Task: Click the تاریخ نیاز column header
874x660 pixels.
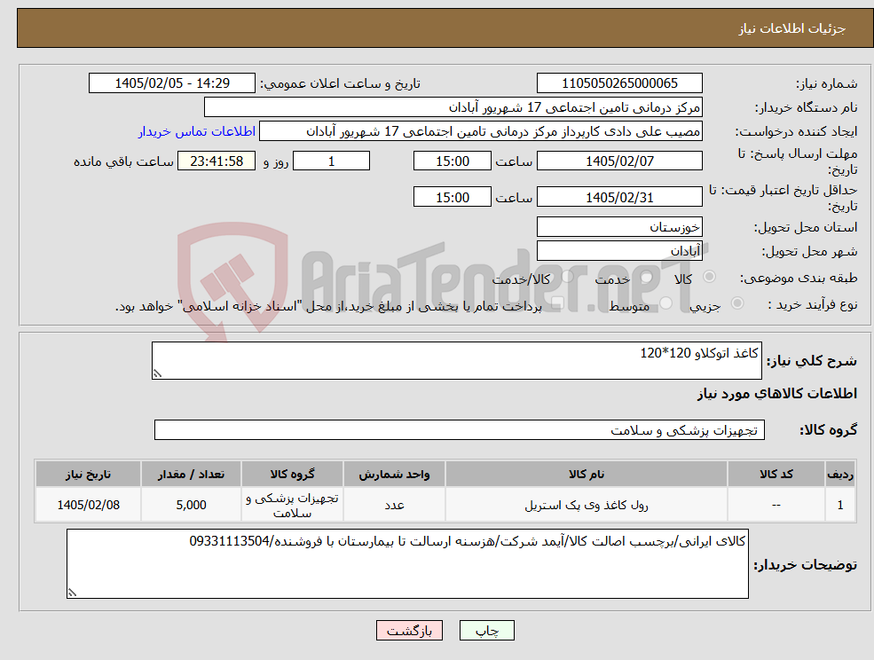Action: [x=88, y=474]
